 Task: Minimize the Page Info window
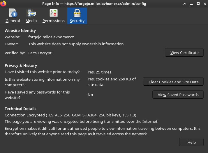coord(191,3)
